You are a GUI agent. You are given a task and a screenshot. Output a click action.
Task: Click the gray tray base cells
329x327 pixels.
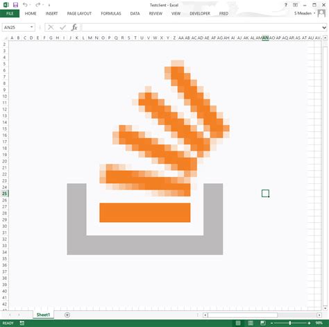click(145, 245)
